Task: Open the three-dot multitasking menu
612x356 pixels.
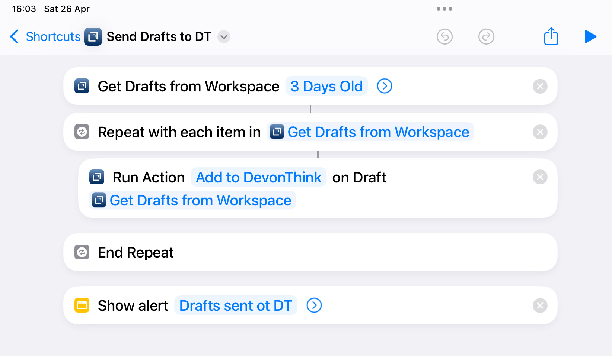Action: point(444,9)
